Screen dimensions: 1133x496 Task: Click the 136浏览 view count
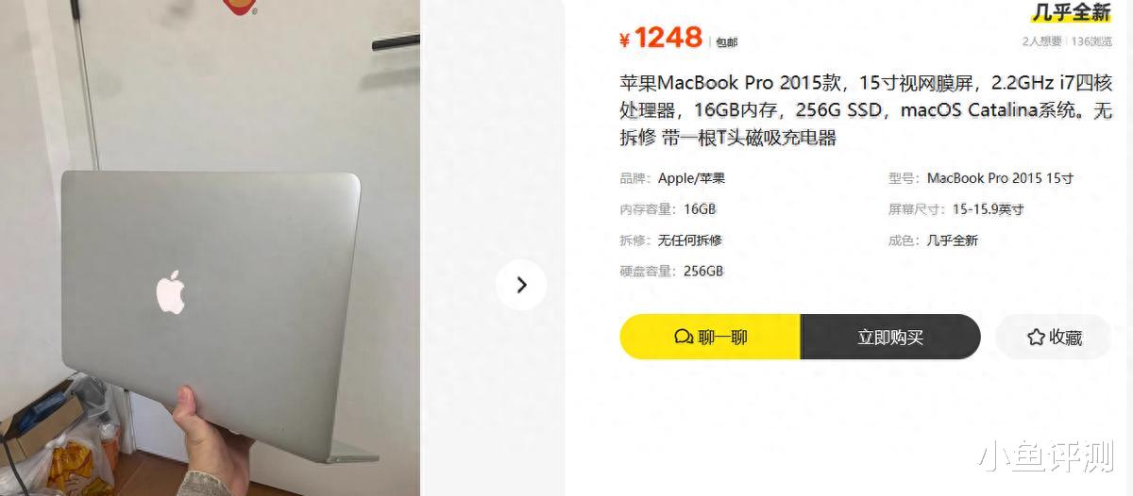[x=1092, y=41]
